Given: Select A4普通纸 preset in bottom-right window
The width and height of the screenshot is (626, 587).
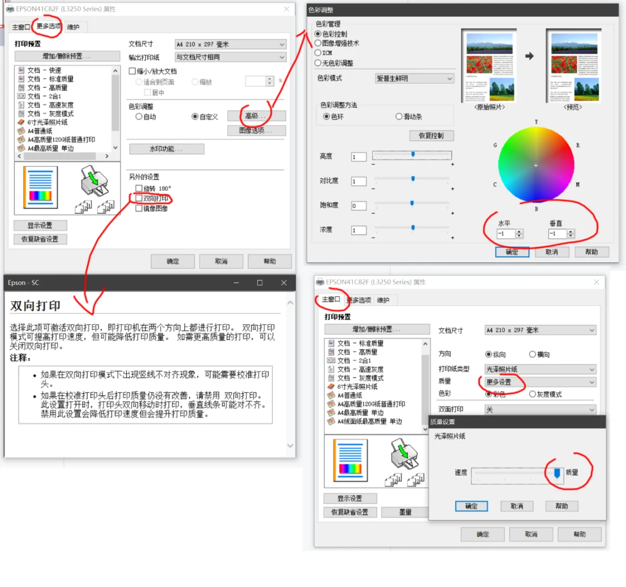Looking at the screenshot, I should [x=345, y=395].
